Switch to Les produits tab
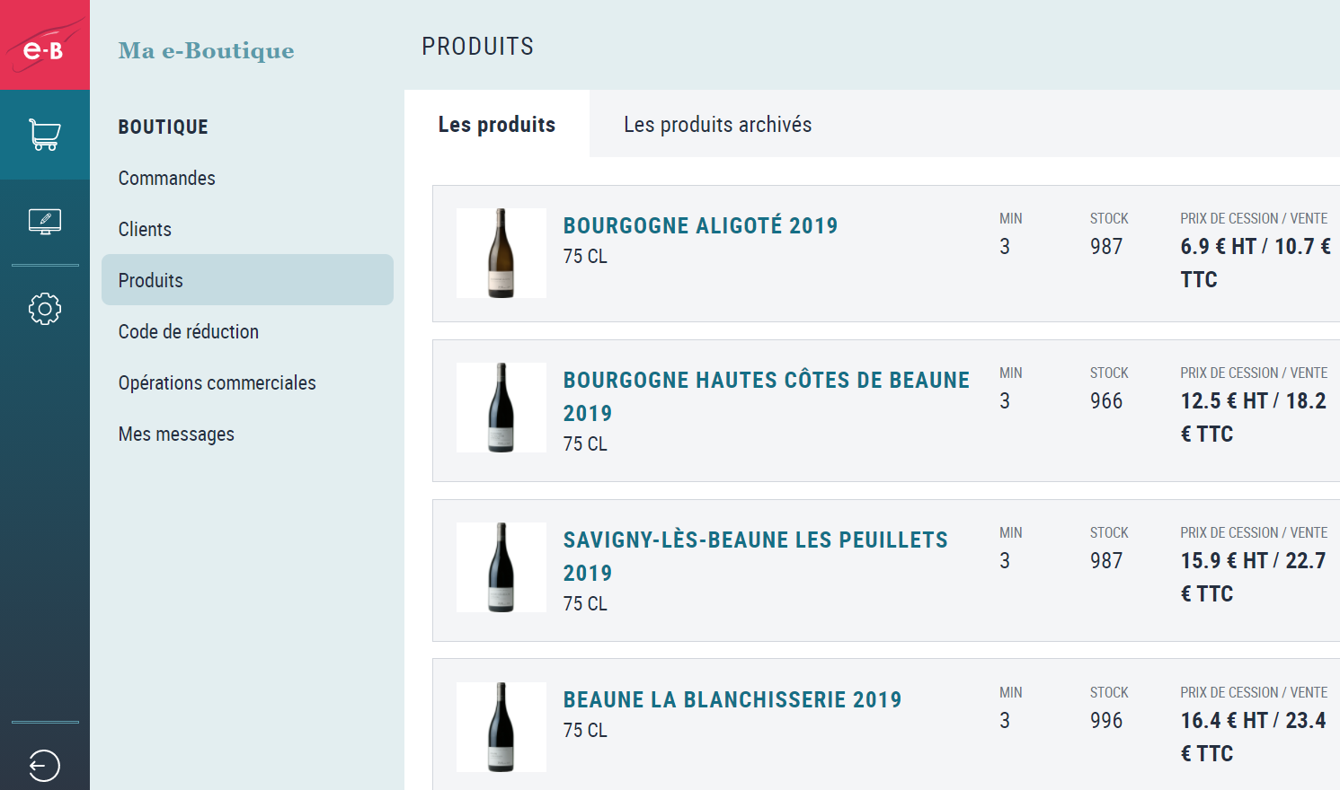1340x790 pixels. 497,124
